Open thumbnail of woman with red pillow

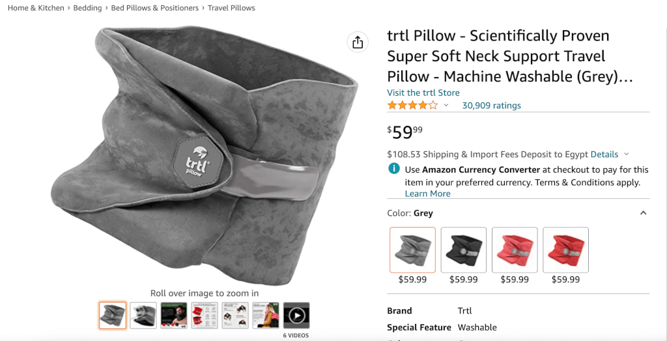point(266,316)
